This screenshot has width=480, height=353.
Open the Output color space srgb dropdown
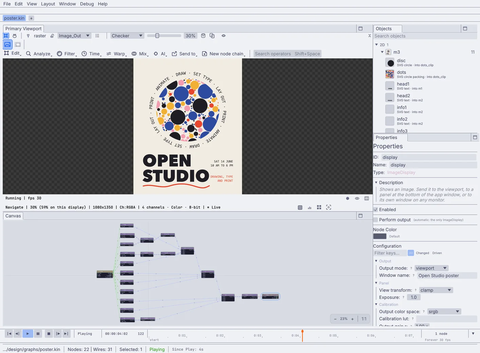(x=444, y=312)
